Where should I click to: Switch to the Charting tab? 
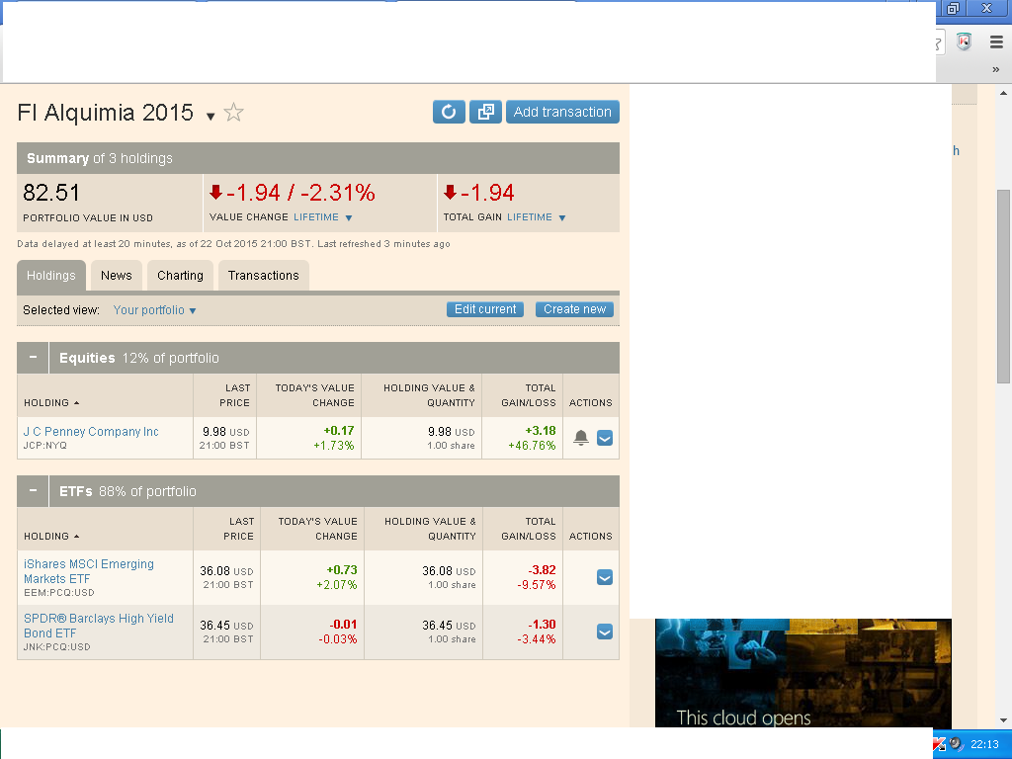180,276
